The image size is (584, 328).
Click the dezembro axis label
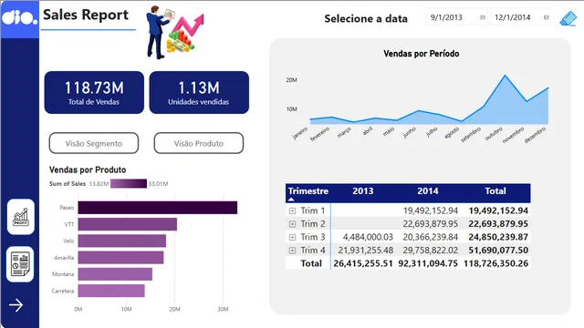(536, 135)
